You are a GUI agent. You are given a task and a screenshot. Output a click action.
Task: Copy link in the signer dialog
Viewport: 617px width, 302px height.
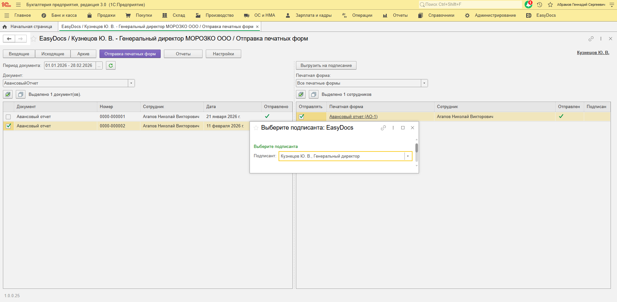383,128
